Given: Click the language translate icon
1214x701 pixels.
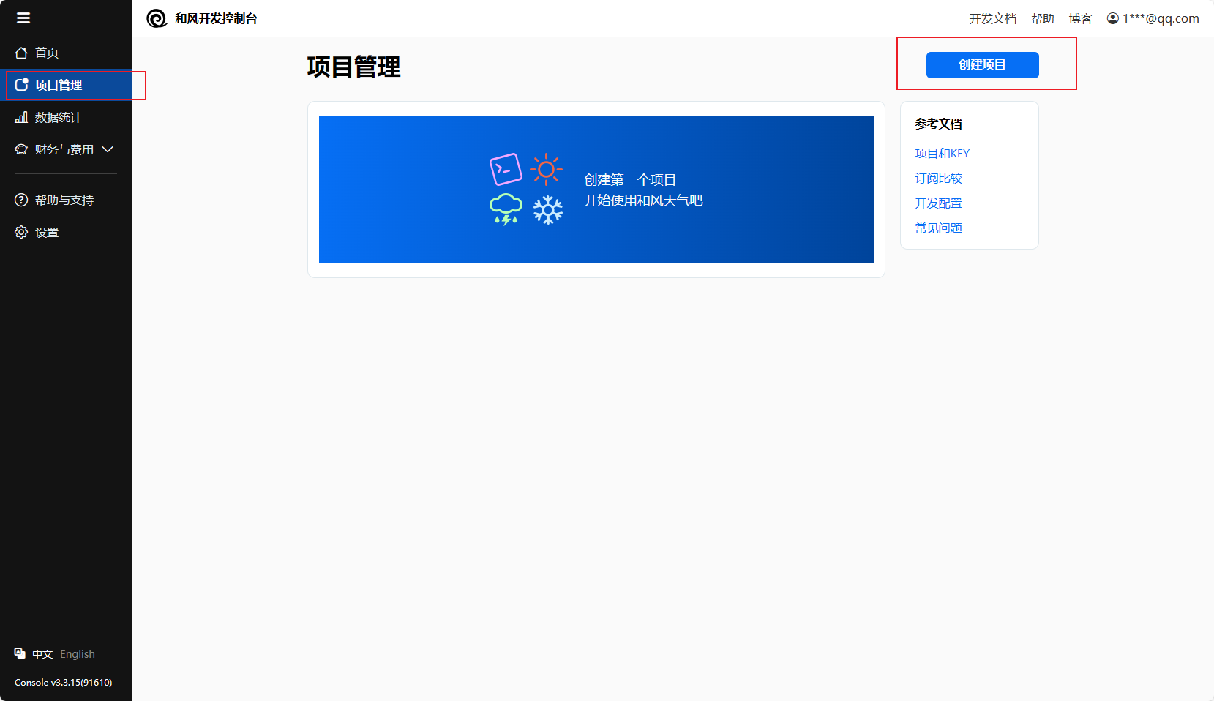Looking at the screenshot, I should 20,653.
